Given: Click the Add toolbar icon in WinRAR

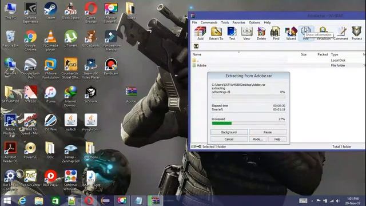Looking at the screenshot, I should click(x=200, y=33).
